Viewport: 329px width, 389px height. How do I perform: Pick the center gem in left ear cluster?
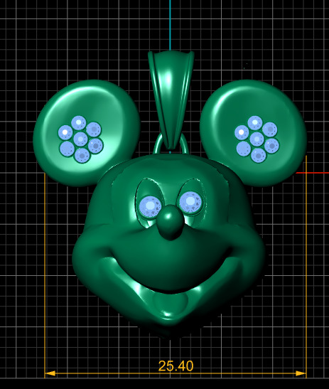click(x=80, y=139)
